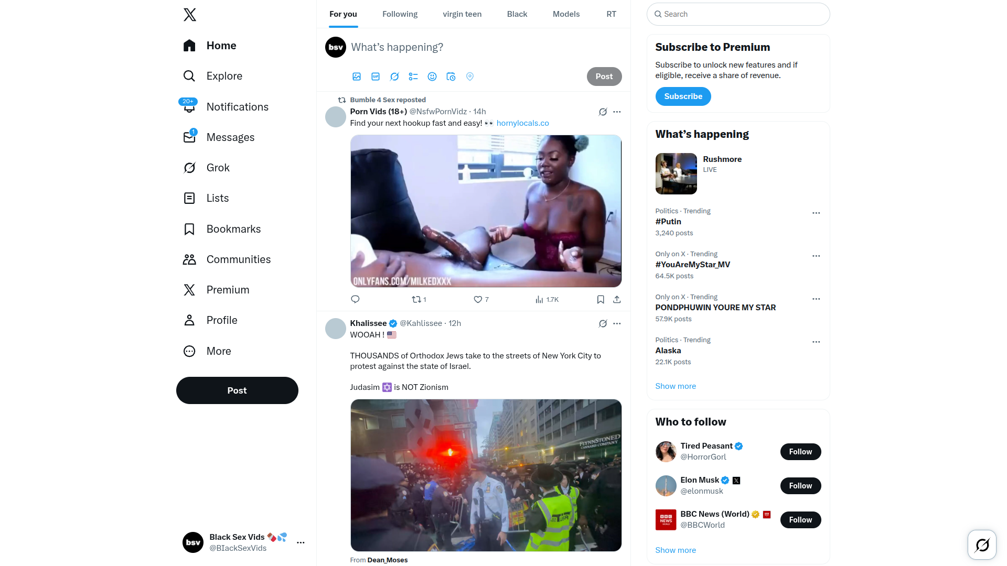Image resolution: width=1007 pixels, height=566 pixels.
Task: Click the blue Subscribe button
Action: [683, 96]
